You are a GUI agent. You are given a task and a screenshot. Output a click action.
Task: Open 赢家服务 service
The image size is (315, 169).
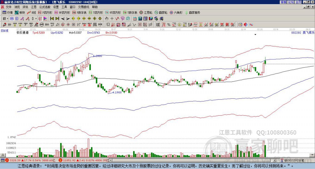pyautogui.click(x=193, y=12)
